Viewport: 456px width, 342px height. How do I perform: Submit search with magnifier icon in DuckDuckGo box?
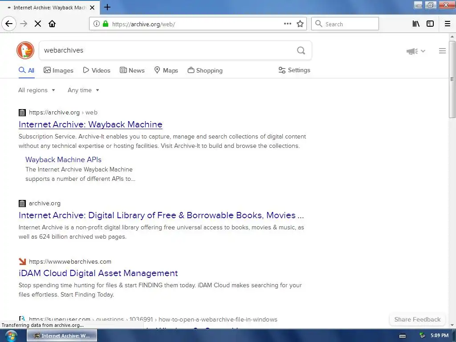pyautogui.click(x=301, y=51)
